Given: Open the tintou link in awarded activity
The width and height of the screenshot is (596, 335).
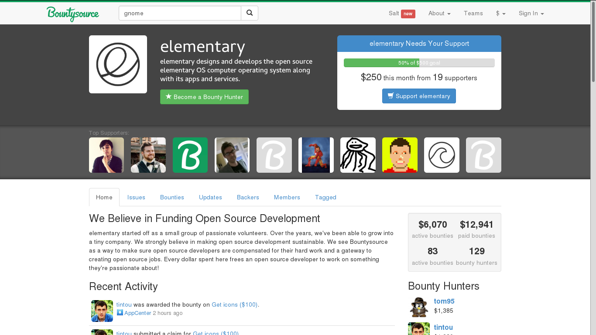Looking at the screenshot, I should (124, 304).
